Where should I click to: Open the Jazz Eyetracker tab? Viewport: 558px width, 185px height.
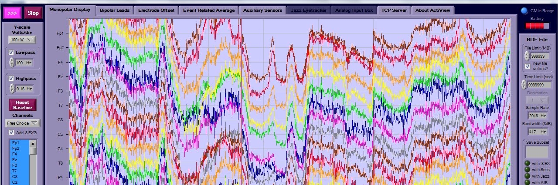click(309, 10)
